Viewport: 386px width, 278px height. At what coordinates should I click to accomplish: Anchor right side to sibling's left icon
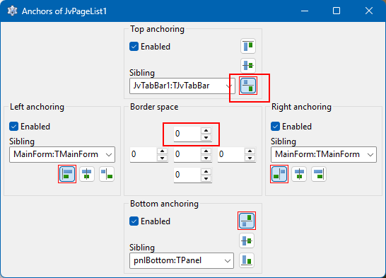[279, 174]
